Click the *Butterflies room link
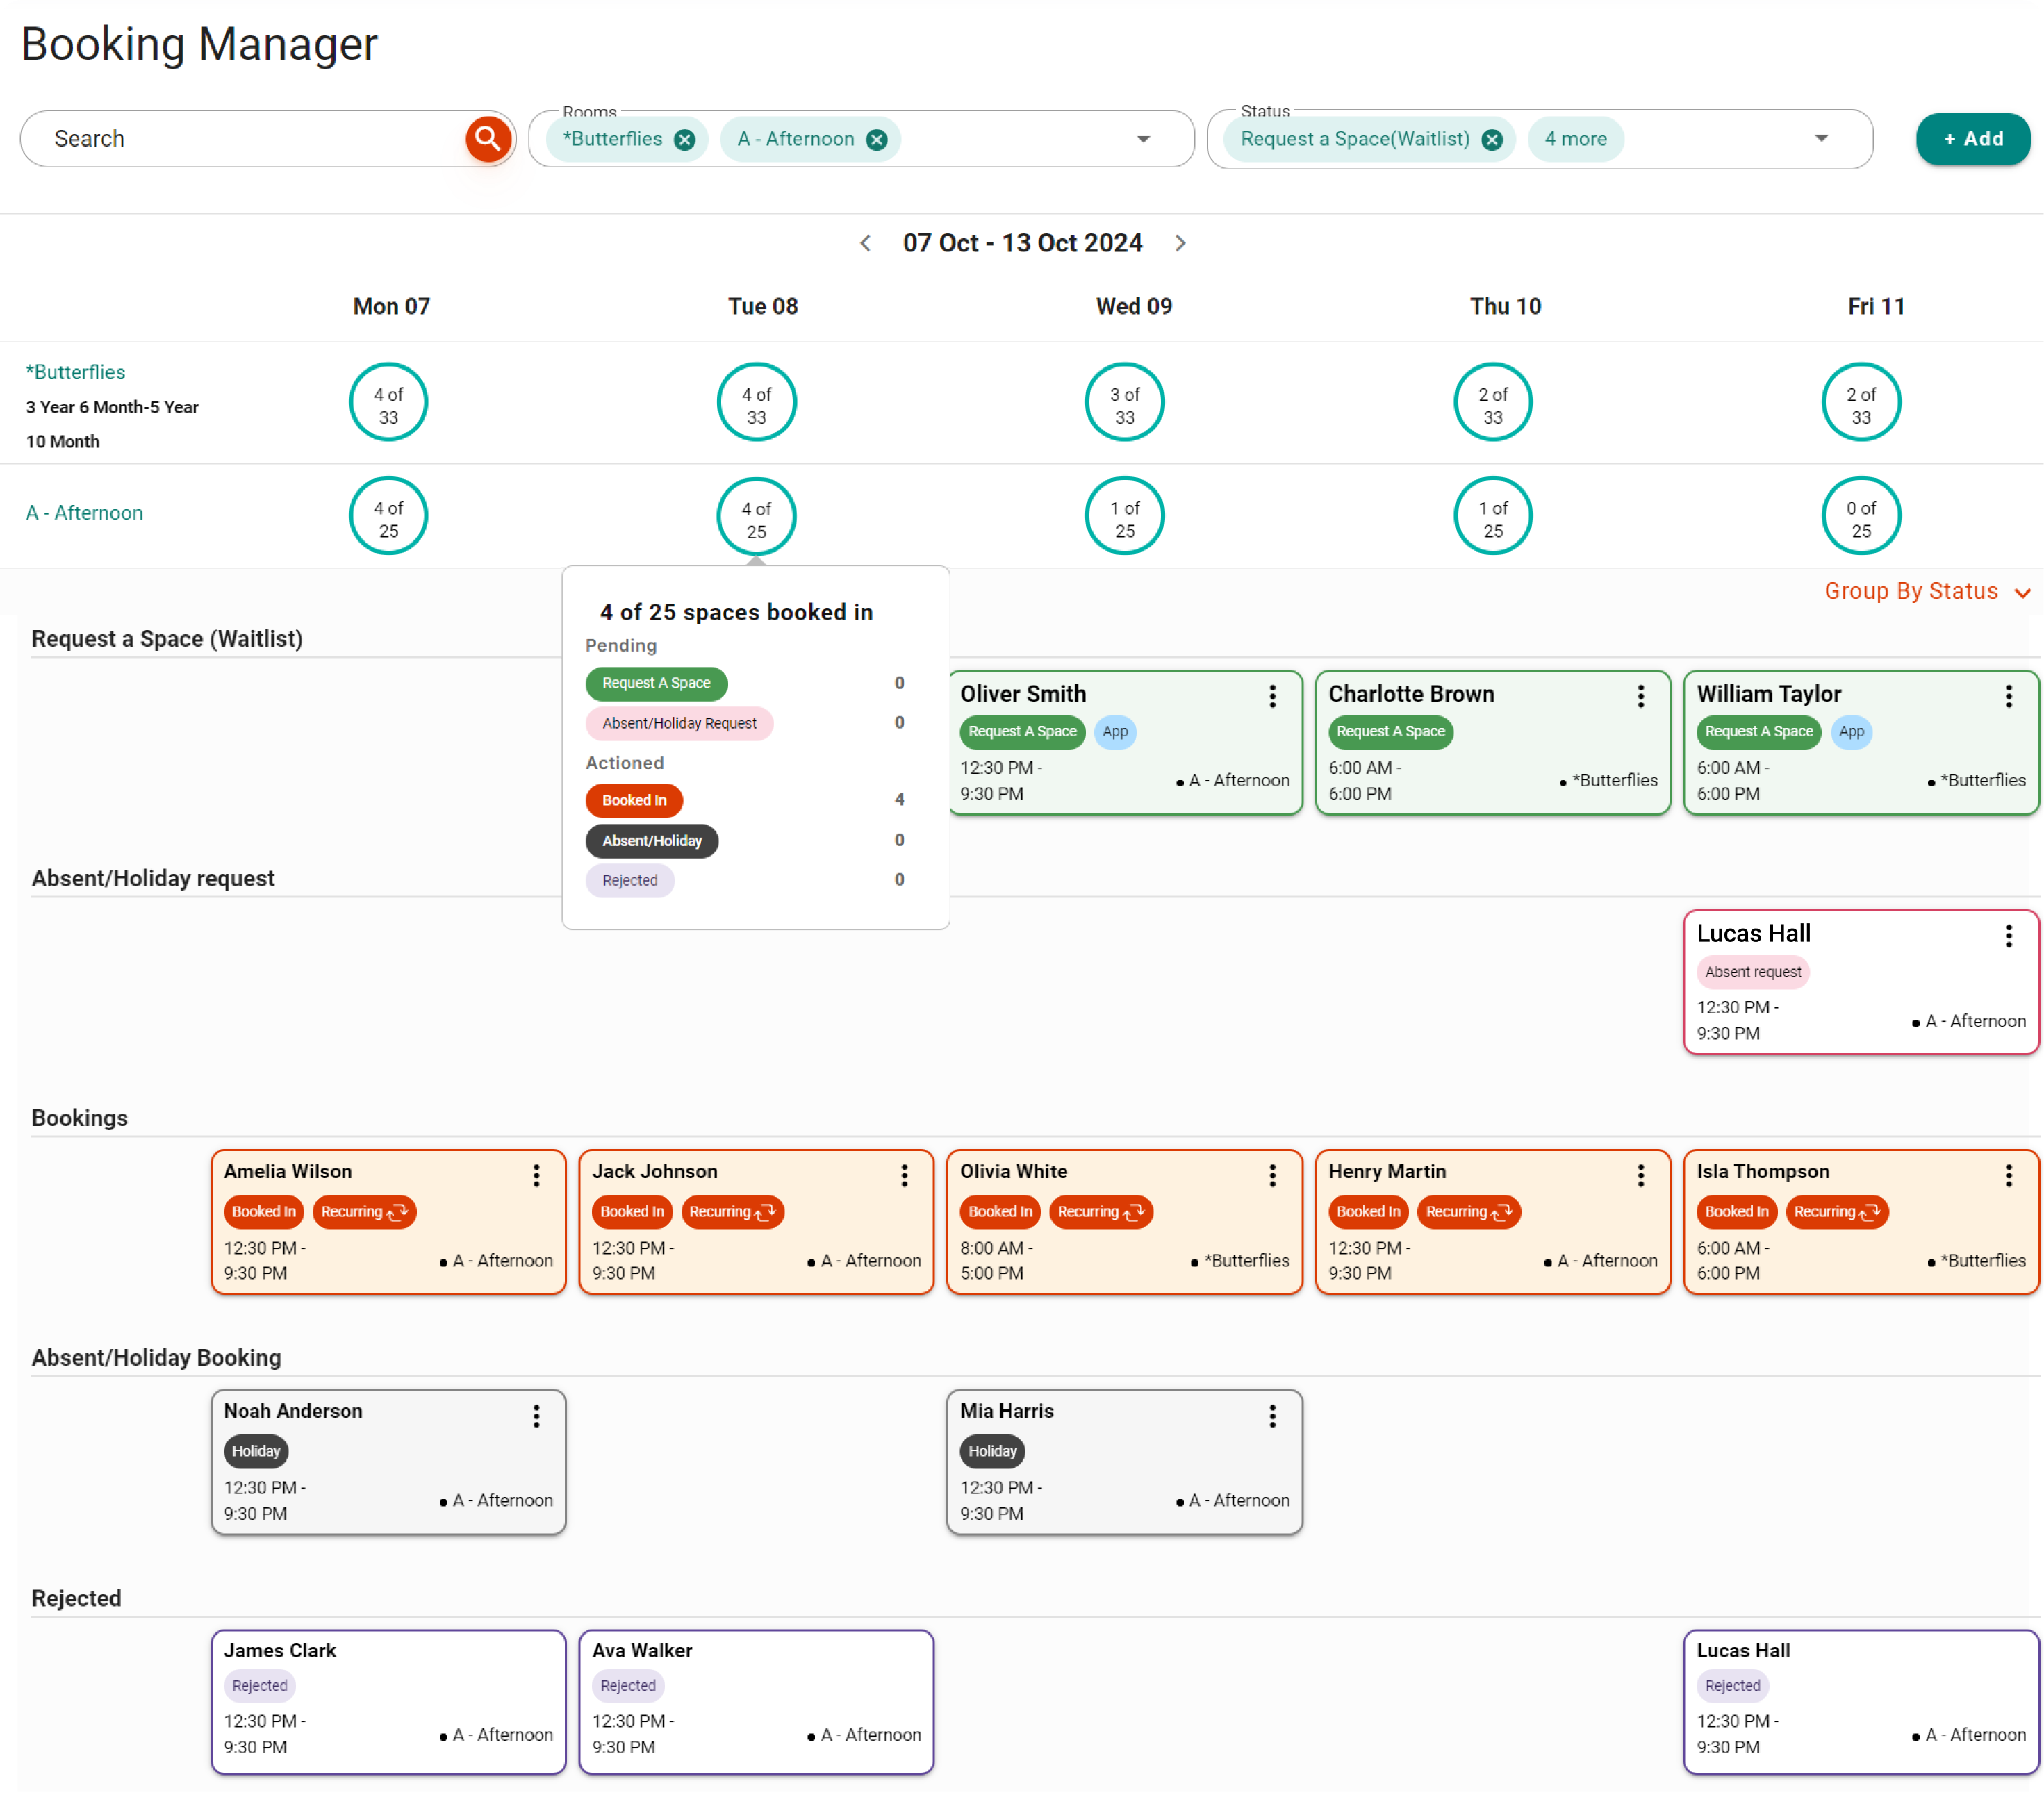The height and width of the screenshot is (1804, 2044). tap(76, 372)
